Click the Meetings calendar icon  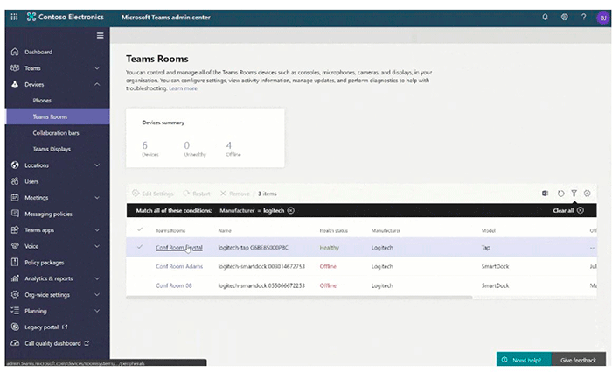pyautogui.click(x=15, y=198)
